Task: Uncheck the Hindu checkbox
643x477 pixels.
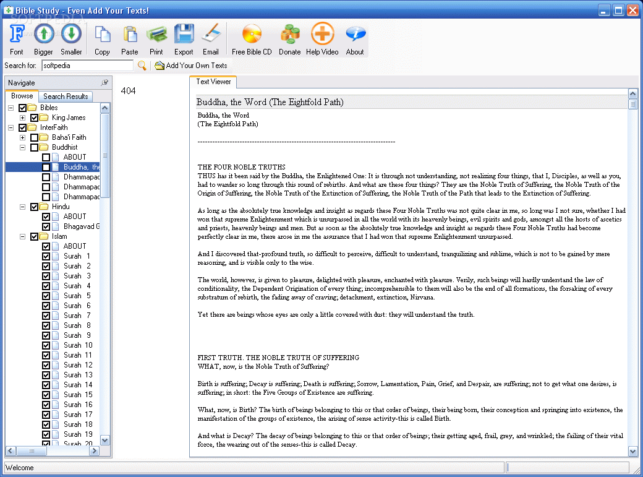Action: tap(35, 207)
